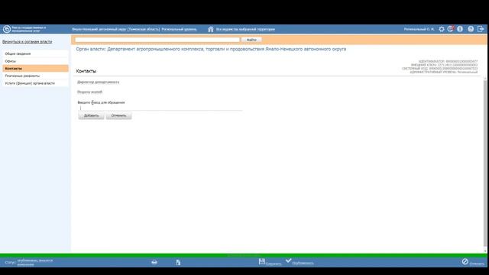Click the Опубликовать checkmark icon
This screenshot has height=275, width=489.
click(x=289, y=260)
